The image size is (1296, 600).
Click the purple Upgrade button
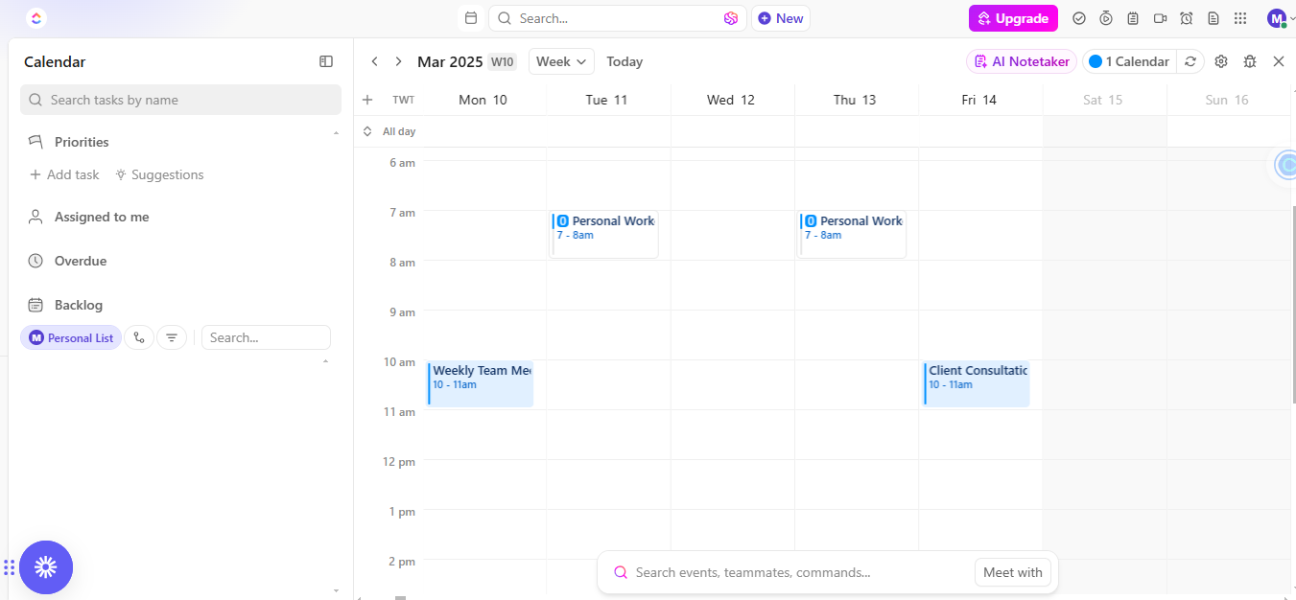(x=1013, y=18)
